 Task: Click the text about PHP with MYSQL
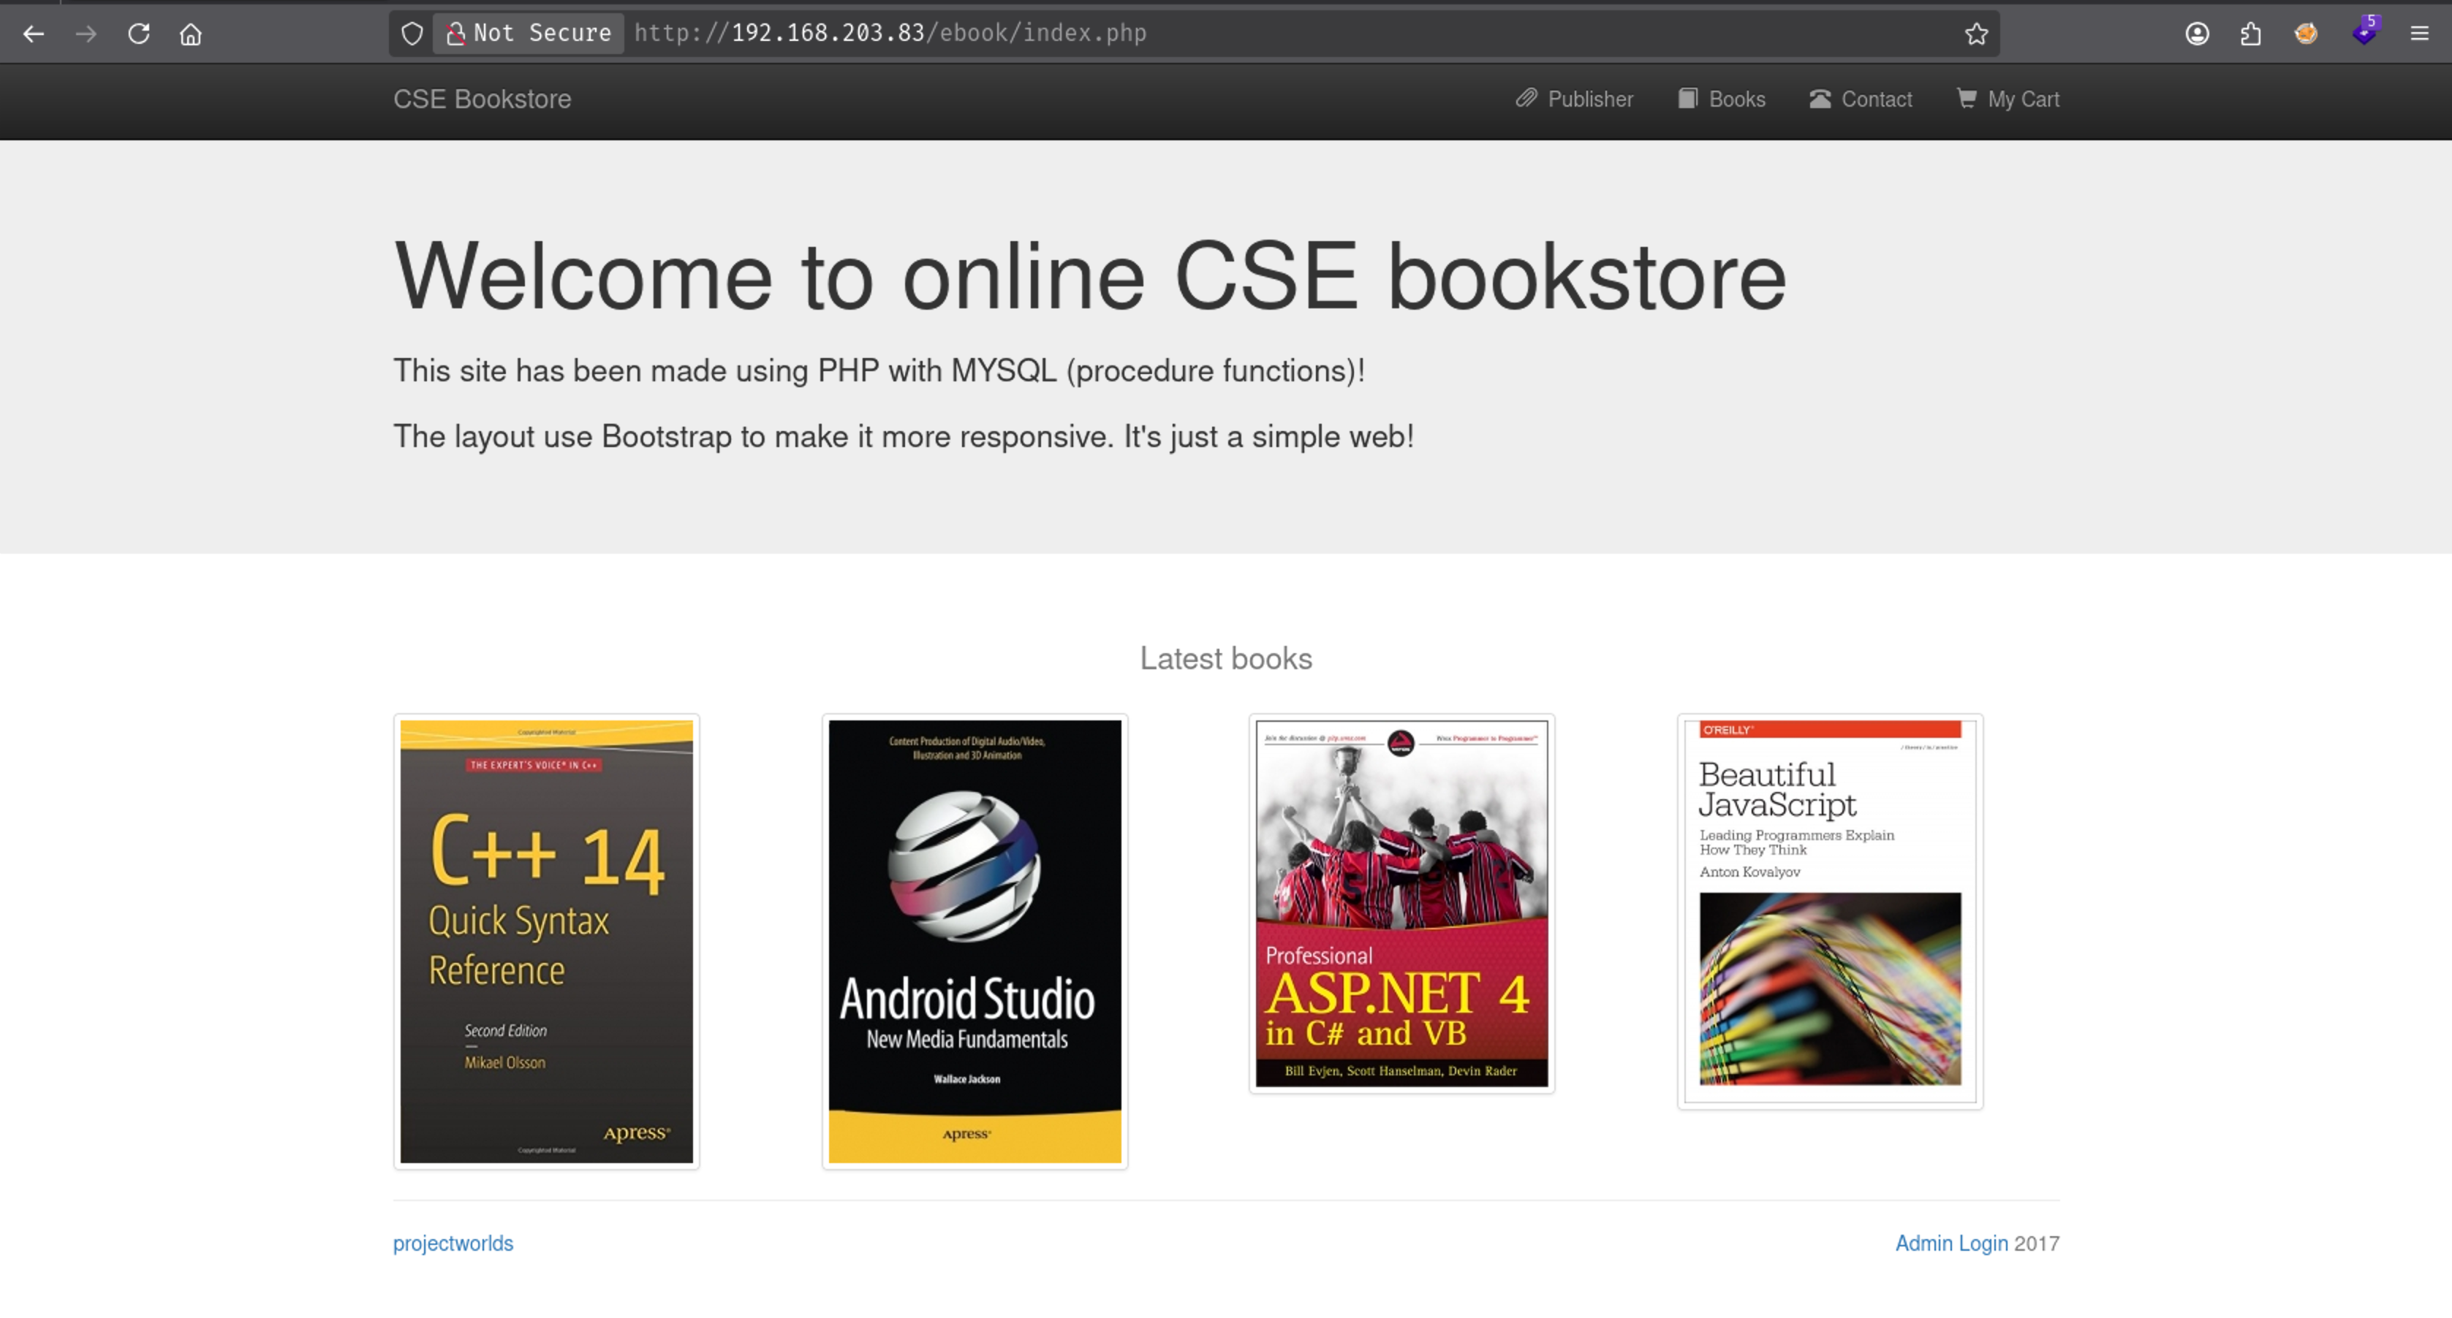879,371
